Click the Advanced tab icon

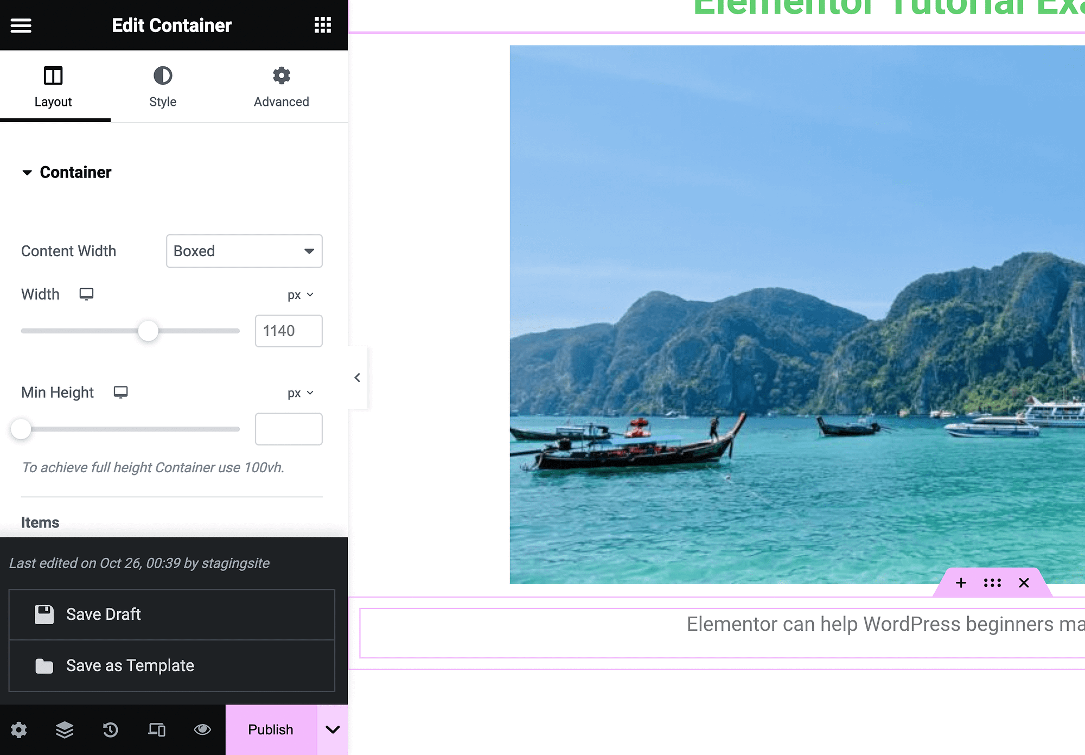(280, 76)
